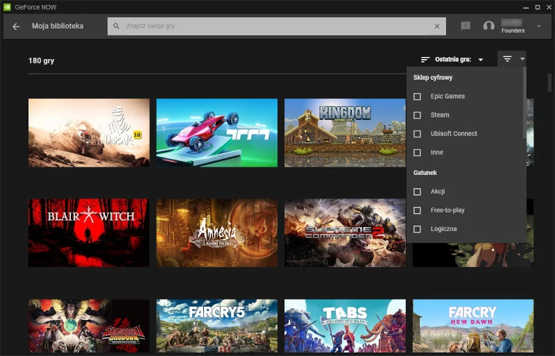Open Far Cry New Dawn tile

[x=473, y=326]
